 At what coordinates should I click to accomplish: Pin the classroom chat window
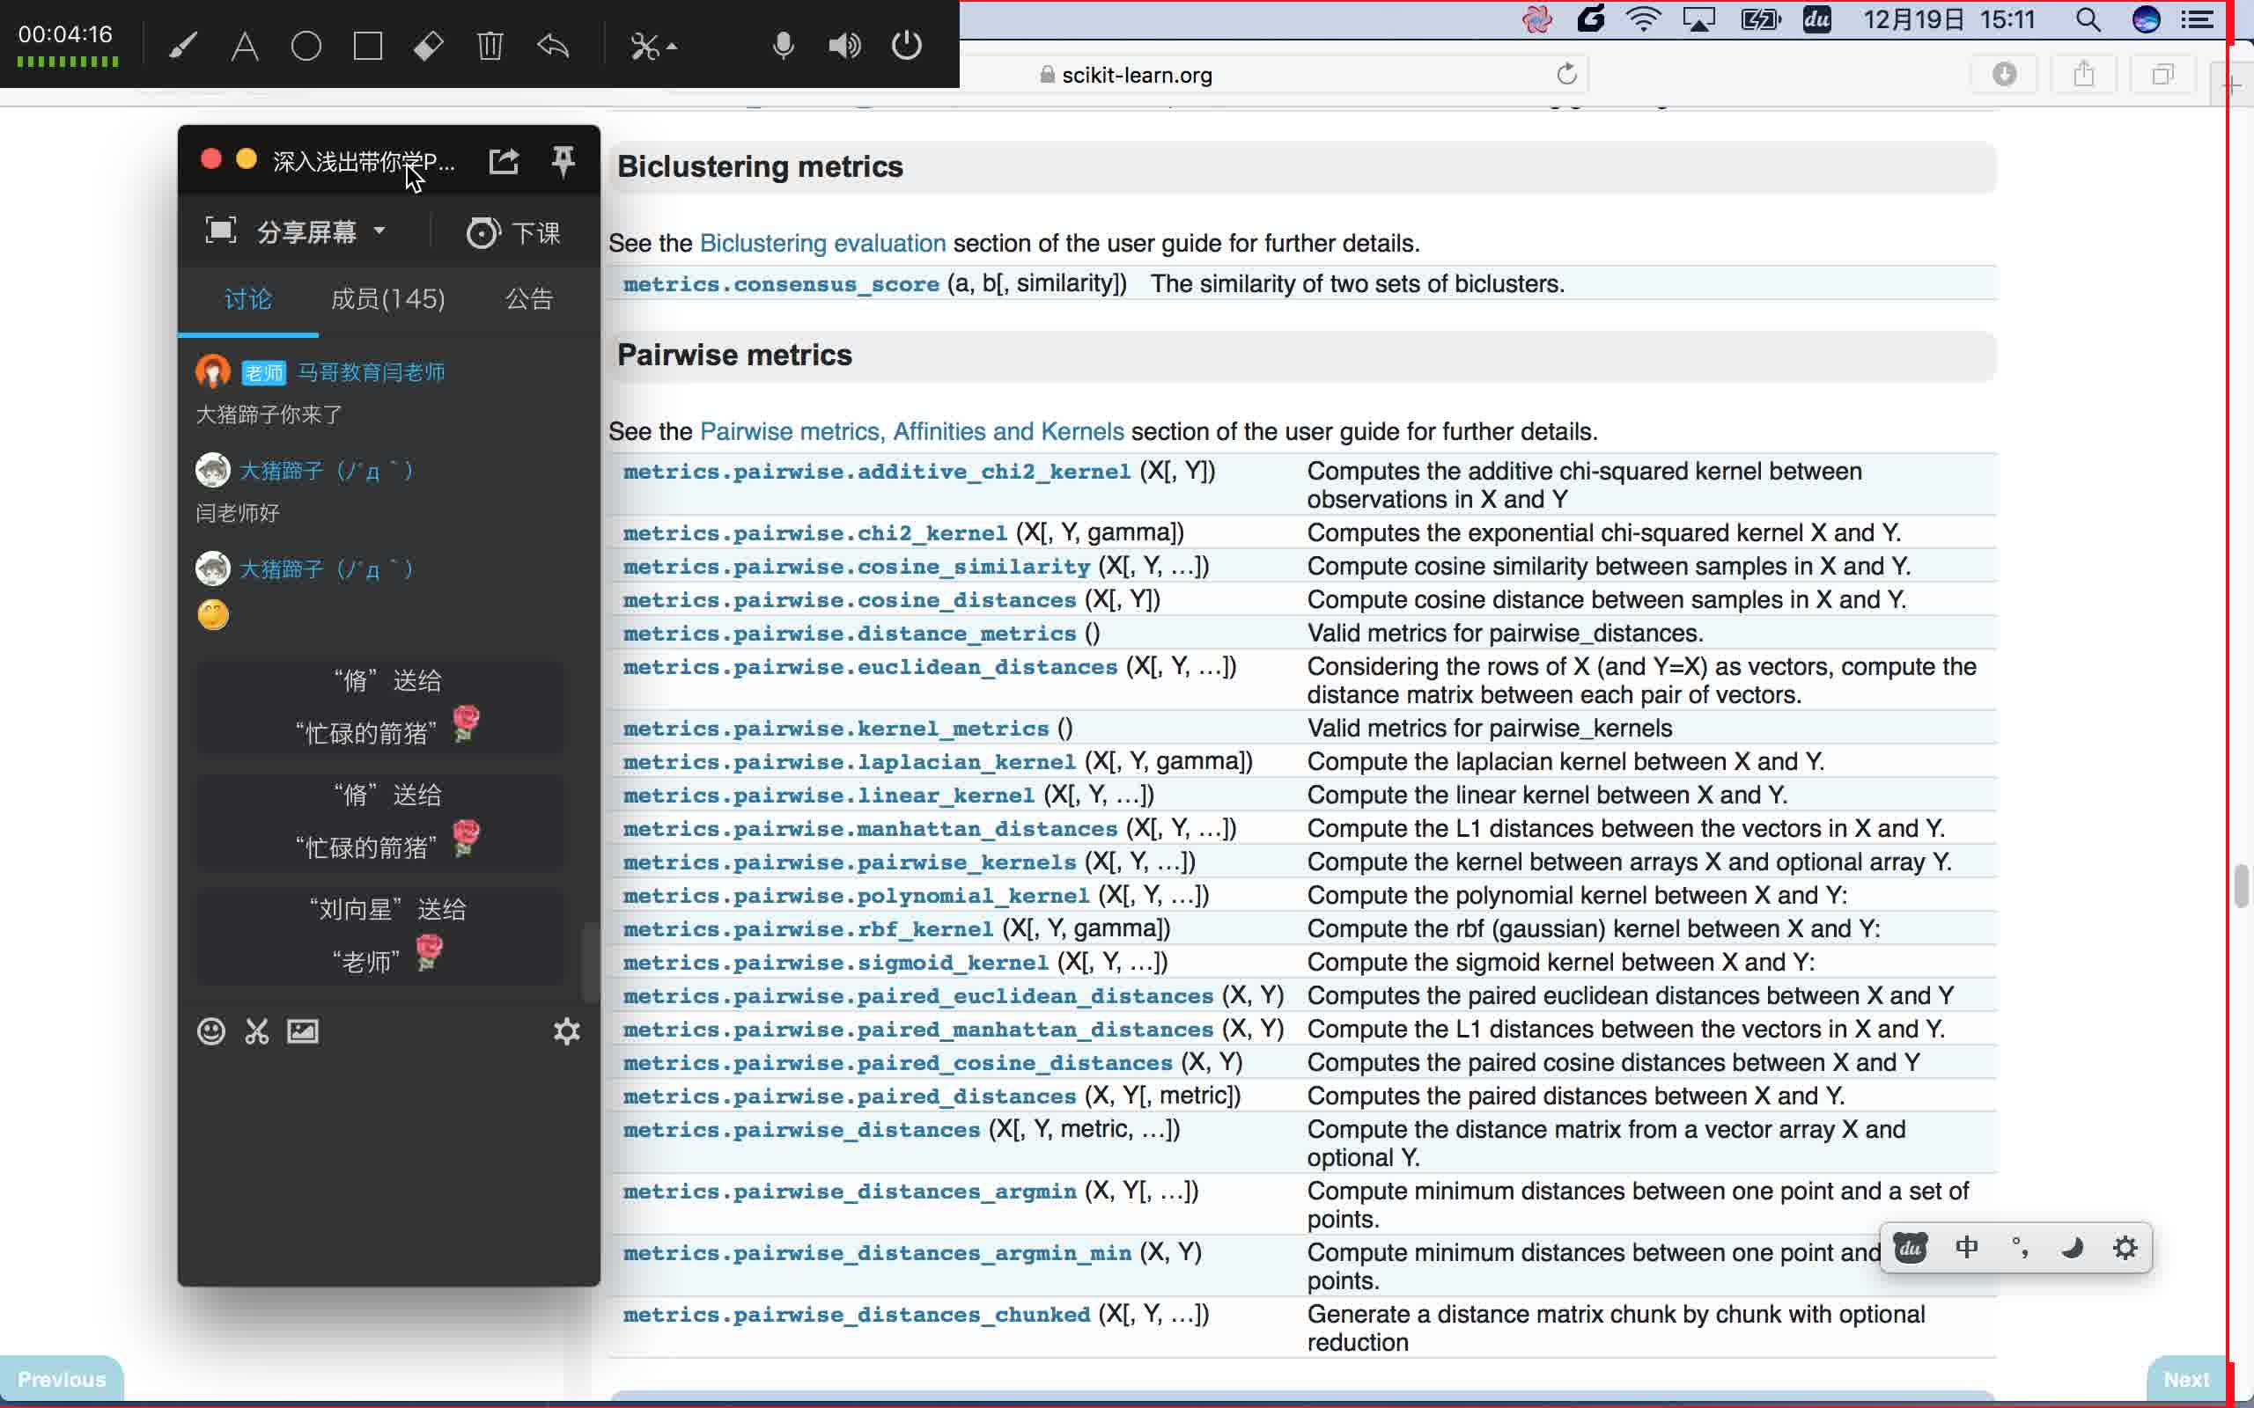563,160
